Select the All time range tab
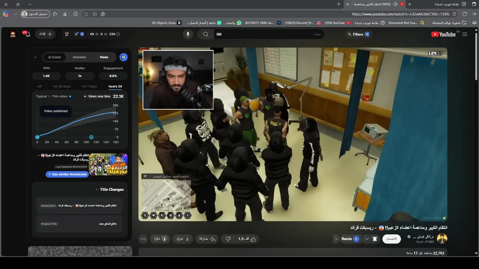Image resolution: width=479 pixels, height=269 pixels. tap(40, 86)
